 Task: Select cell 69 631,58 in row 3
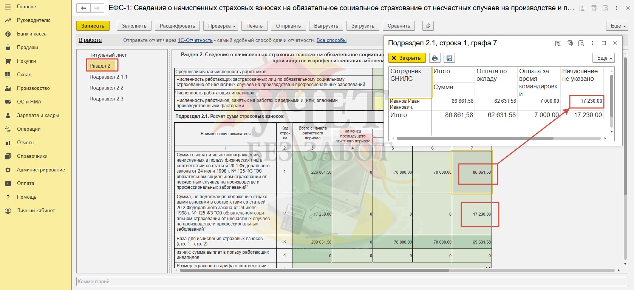[x=472, y=242]
